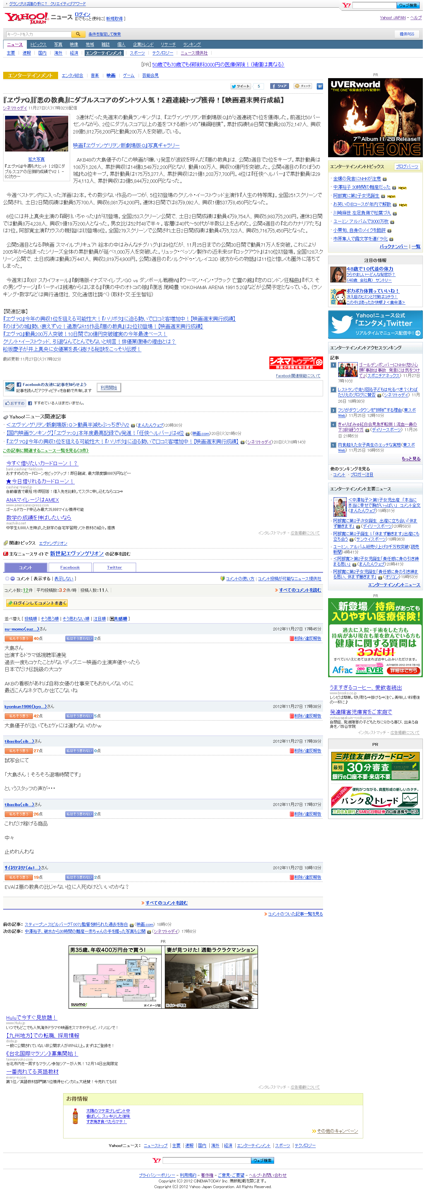Click the Hatena B! bookmark icon
426x1196 pixels.
click(x=320, y=86)
